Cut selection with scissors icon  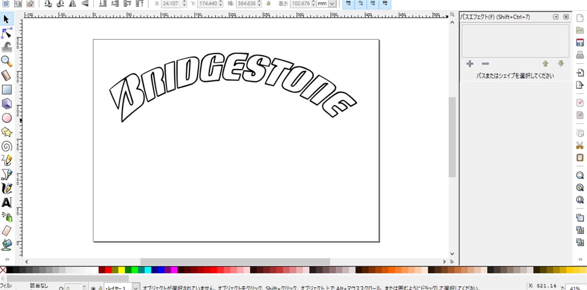click(580, 145)
